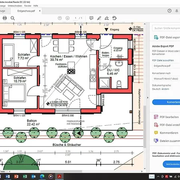Click the Print icon in toolbar

5,18
